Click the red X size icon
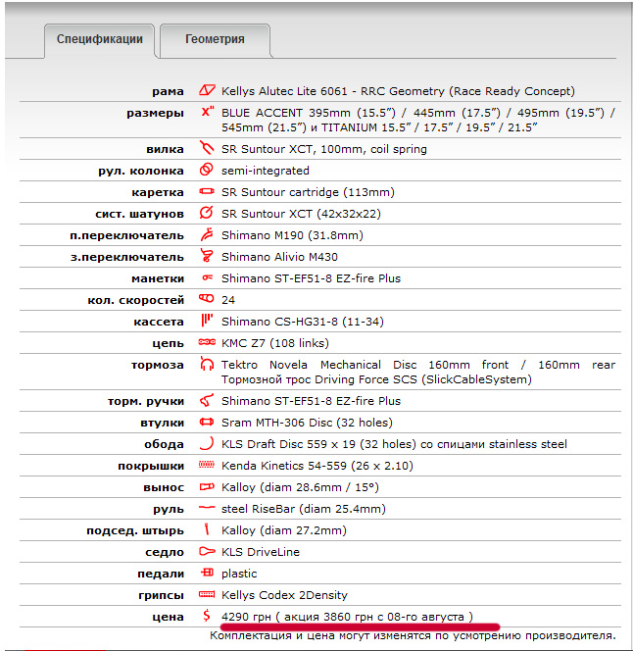This screenshot has height=651, width=633. (206, 113)
